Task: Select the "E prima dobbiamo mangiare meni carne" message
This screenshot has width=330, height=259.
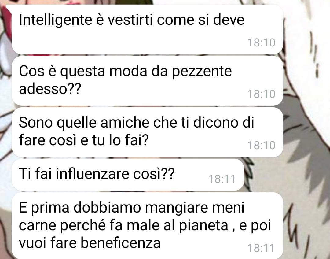Action: [147, 226]
